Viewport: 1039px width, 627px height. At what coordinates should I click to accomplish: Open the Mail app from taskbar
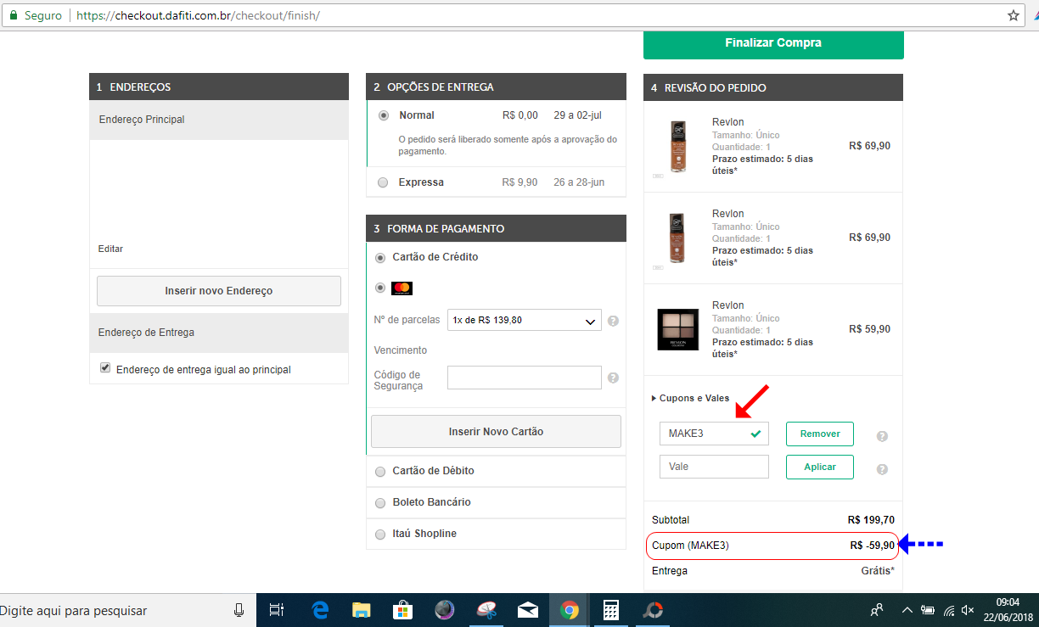tap(527, 610)
